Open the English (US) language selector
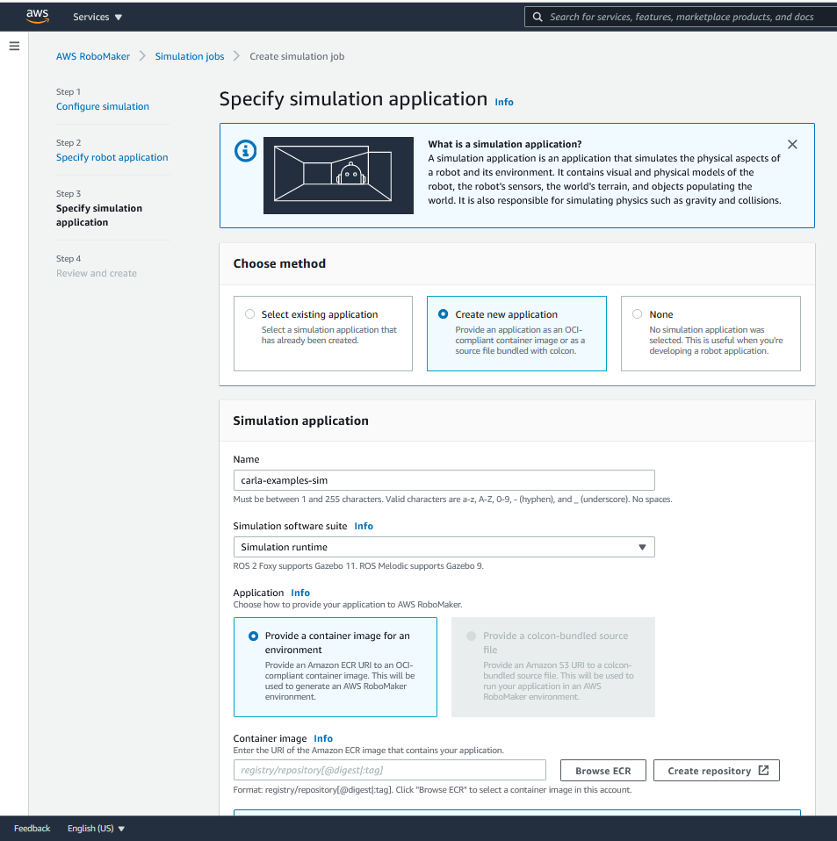Viewport: 837px width, 841px height. (x=96, y=828)
